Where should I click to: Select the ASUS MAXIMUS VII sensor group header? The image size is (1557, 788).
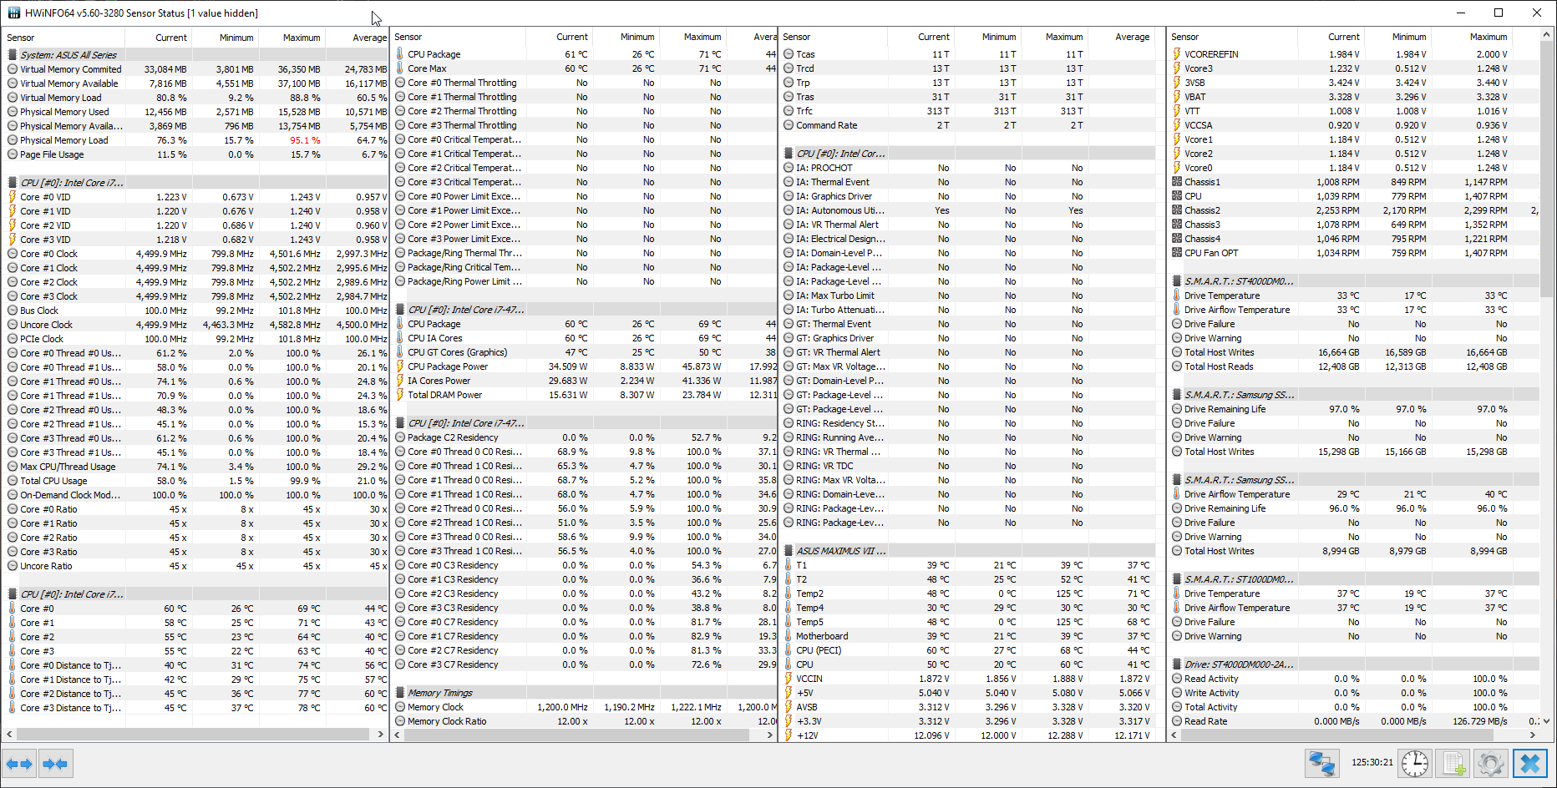coord(840,551)
